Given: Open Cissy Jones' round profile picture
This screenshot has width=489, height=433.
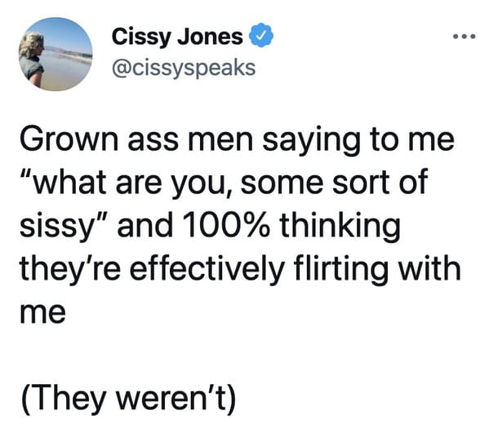Looking at the screenshot, I should tap(56, 54).
